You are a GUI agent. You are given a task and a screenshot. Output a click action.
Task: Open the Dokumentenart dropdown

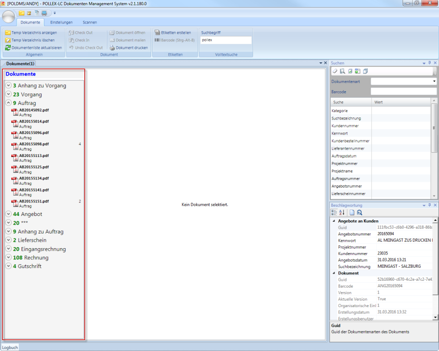[434, 81]
